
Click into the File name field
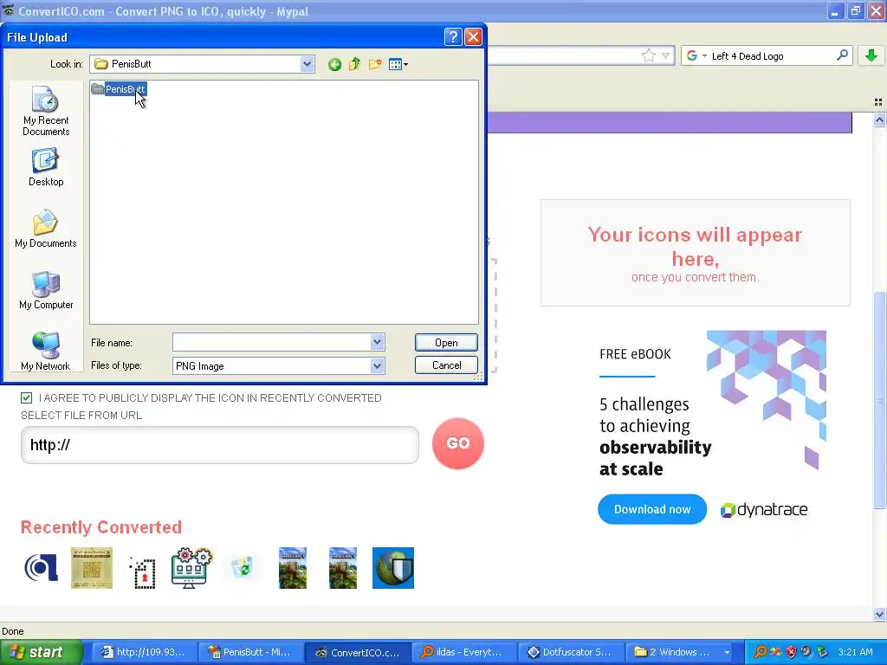[271, 342]
